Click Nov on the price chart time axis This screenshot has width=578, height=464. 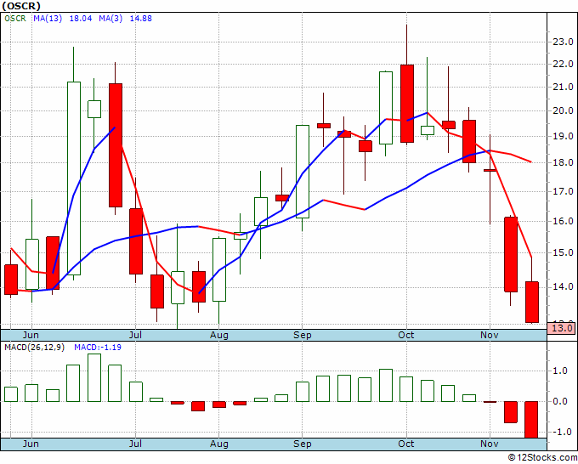click(490, 335)
